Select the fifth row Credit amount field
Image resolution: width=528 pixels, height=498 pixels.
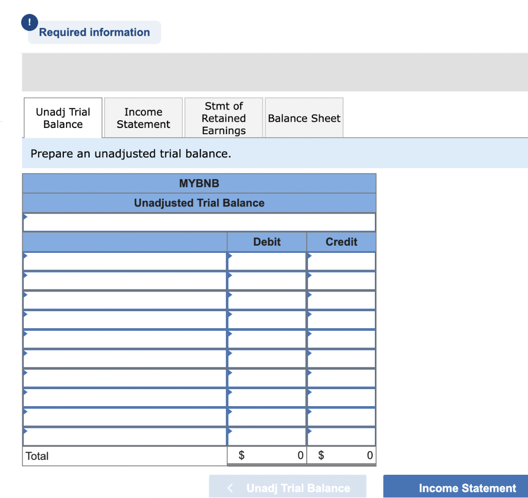341,339
